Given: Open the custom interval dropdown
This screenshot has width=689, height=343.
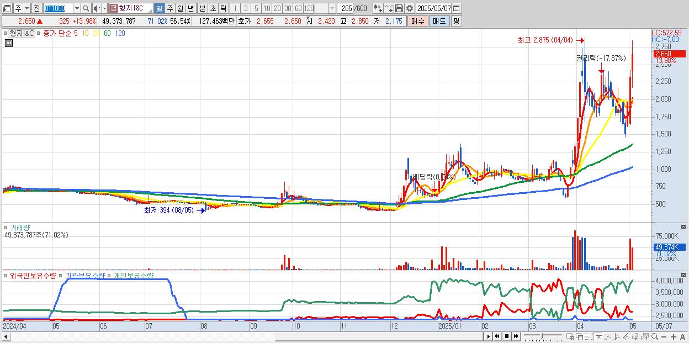Looking at the screenshot, I should [x=332, y=8].
